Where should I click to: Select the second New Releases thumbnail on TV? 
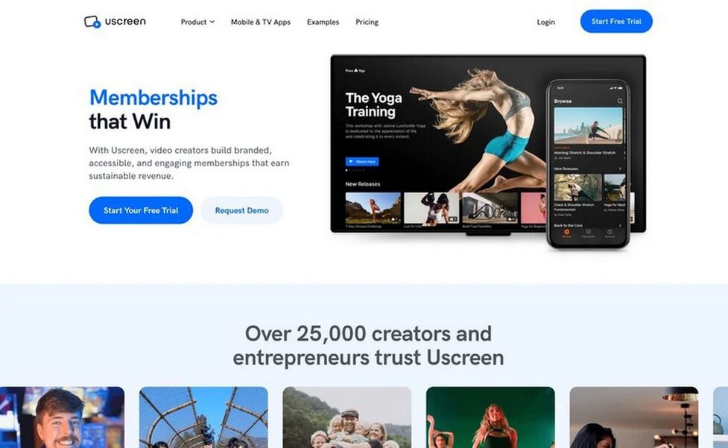[x=431, y=208]
